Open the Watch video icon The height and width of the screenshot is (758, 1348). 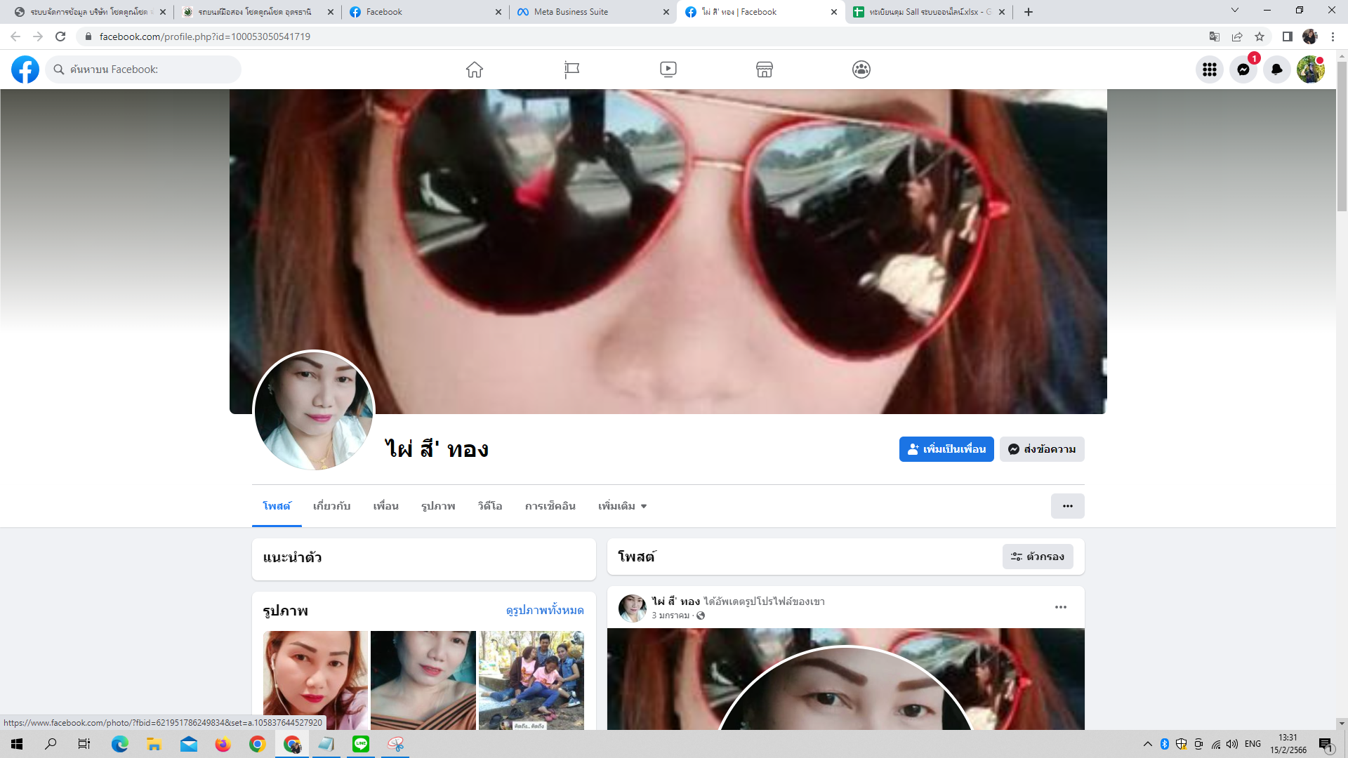click(668, 69)
